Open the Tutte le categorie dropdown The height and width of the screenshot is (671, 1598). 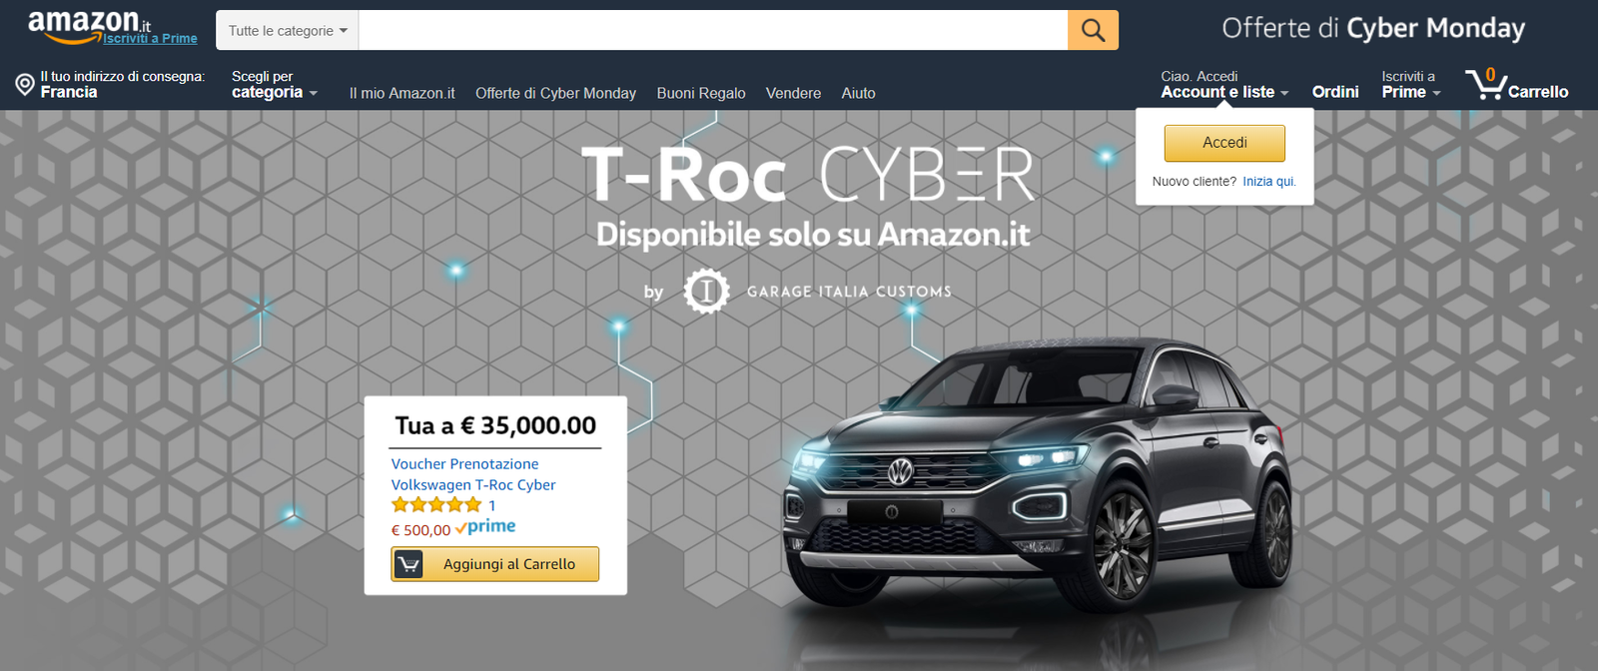pyautogui.click(x=288, y=31)
